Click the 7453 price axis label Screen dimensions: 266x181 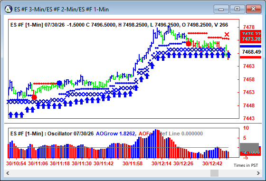point(249,92)
